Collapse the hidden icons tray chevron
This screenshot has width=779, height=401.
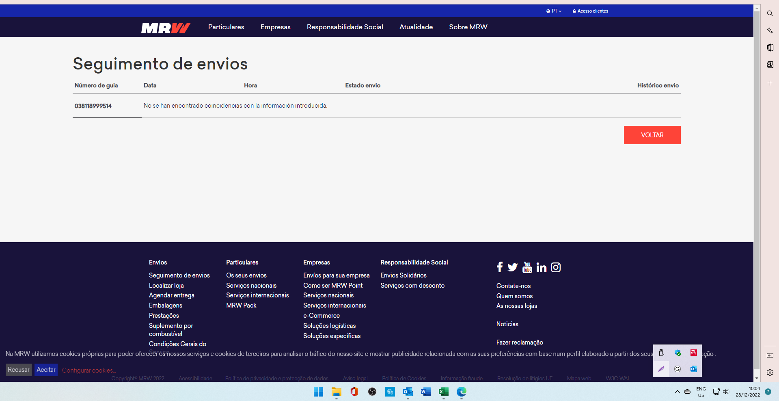(678, 391)
